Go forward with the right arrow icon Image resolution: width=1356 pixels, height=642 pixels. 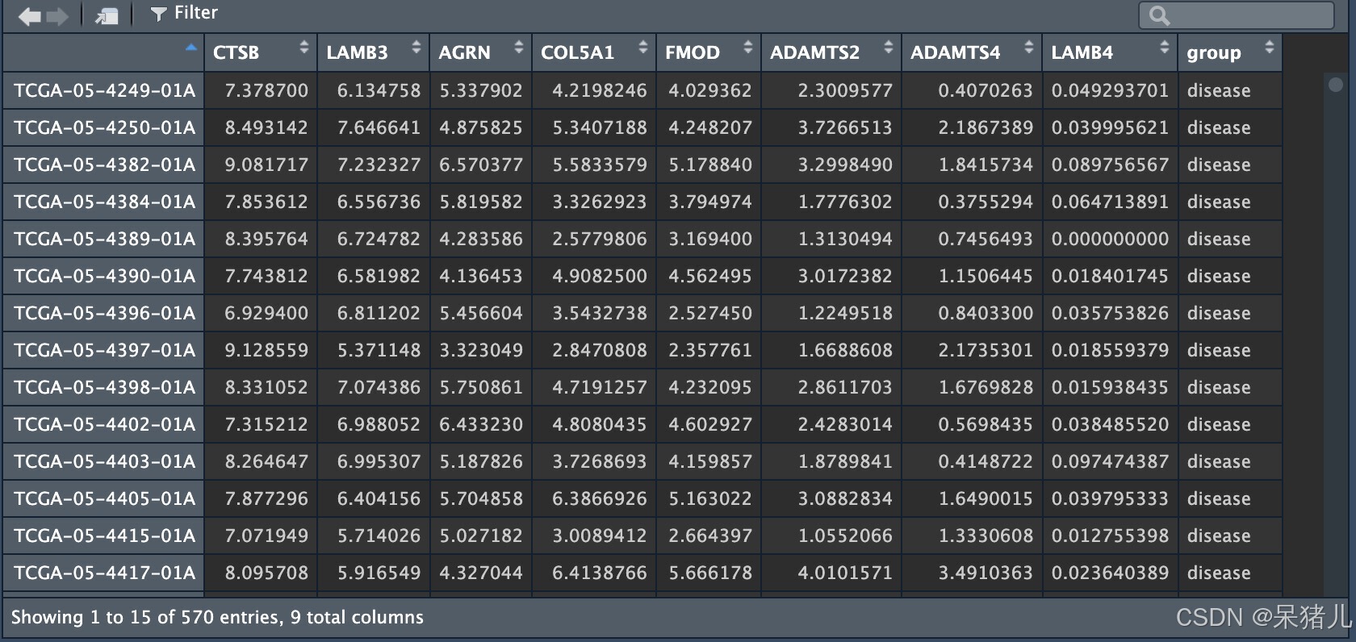pos(57,16)
